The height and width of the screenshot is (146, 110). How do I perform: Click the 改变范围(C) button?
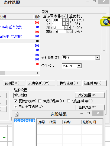tap(90, 95)
